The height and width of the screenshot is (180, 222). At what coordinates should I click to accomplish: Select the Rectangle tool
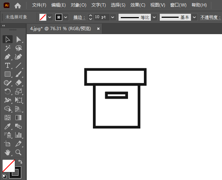[8, 74]
